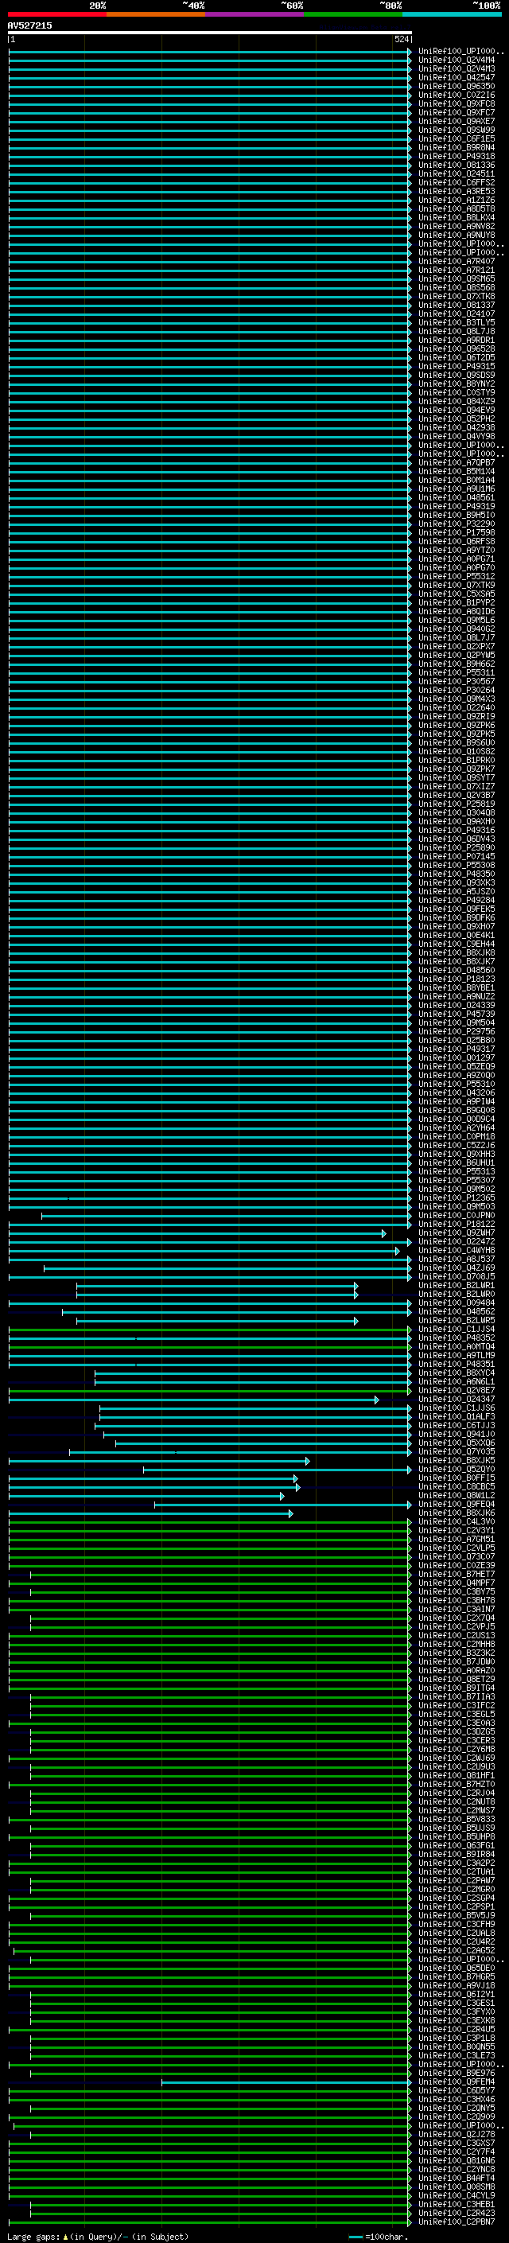Click the orange ~40% identity legend segment
The height and width of the screenshot is (2243, 509).
(156, 15)
